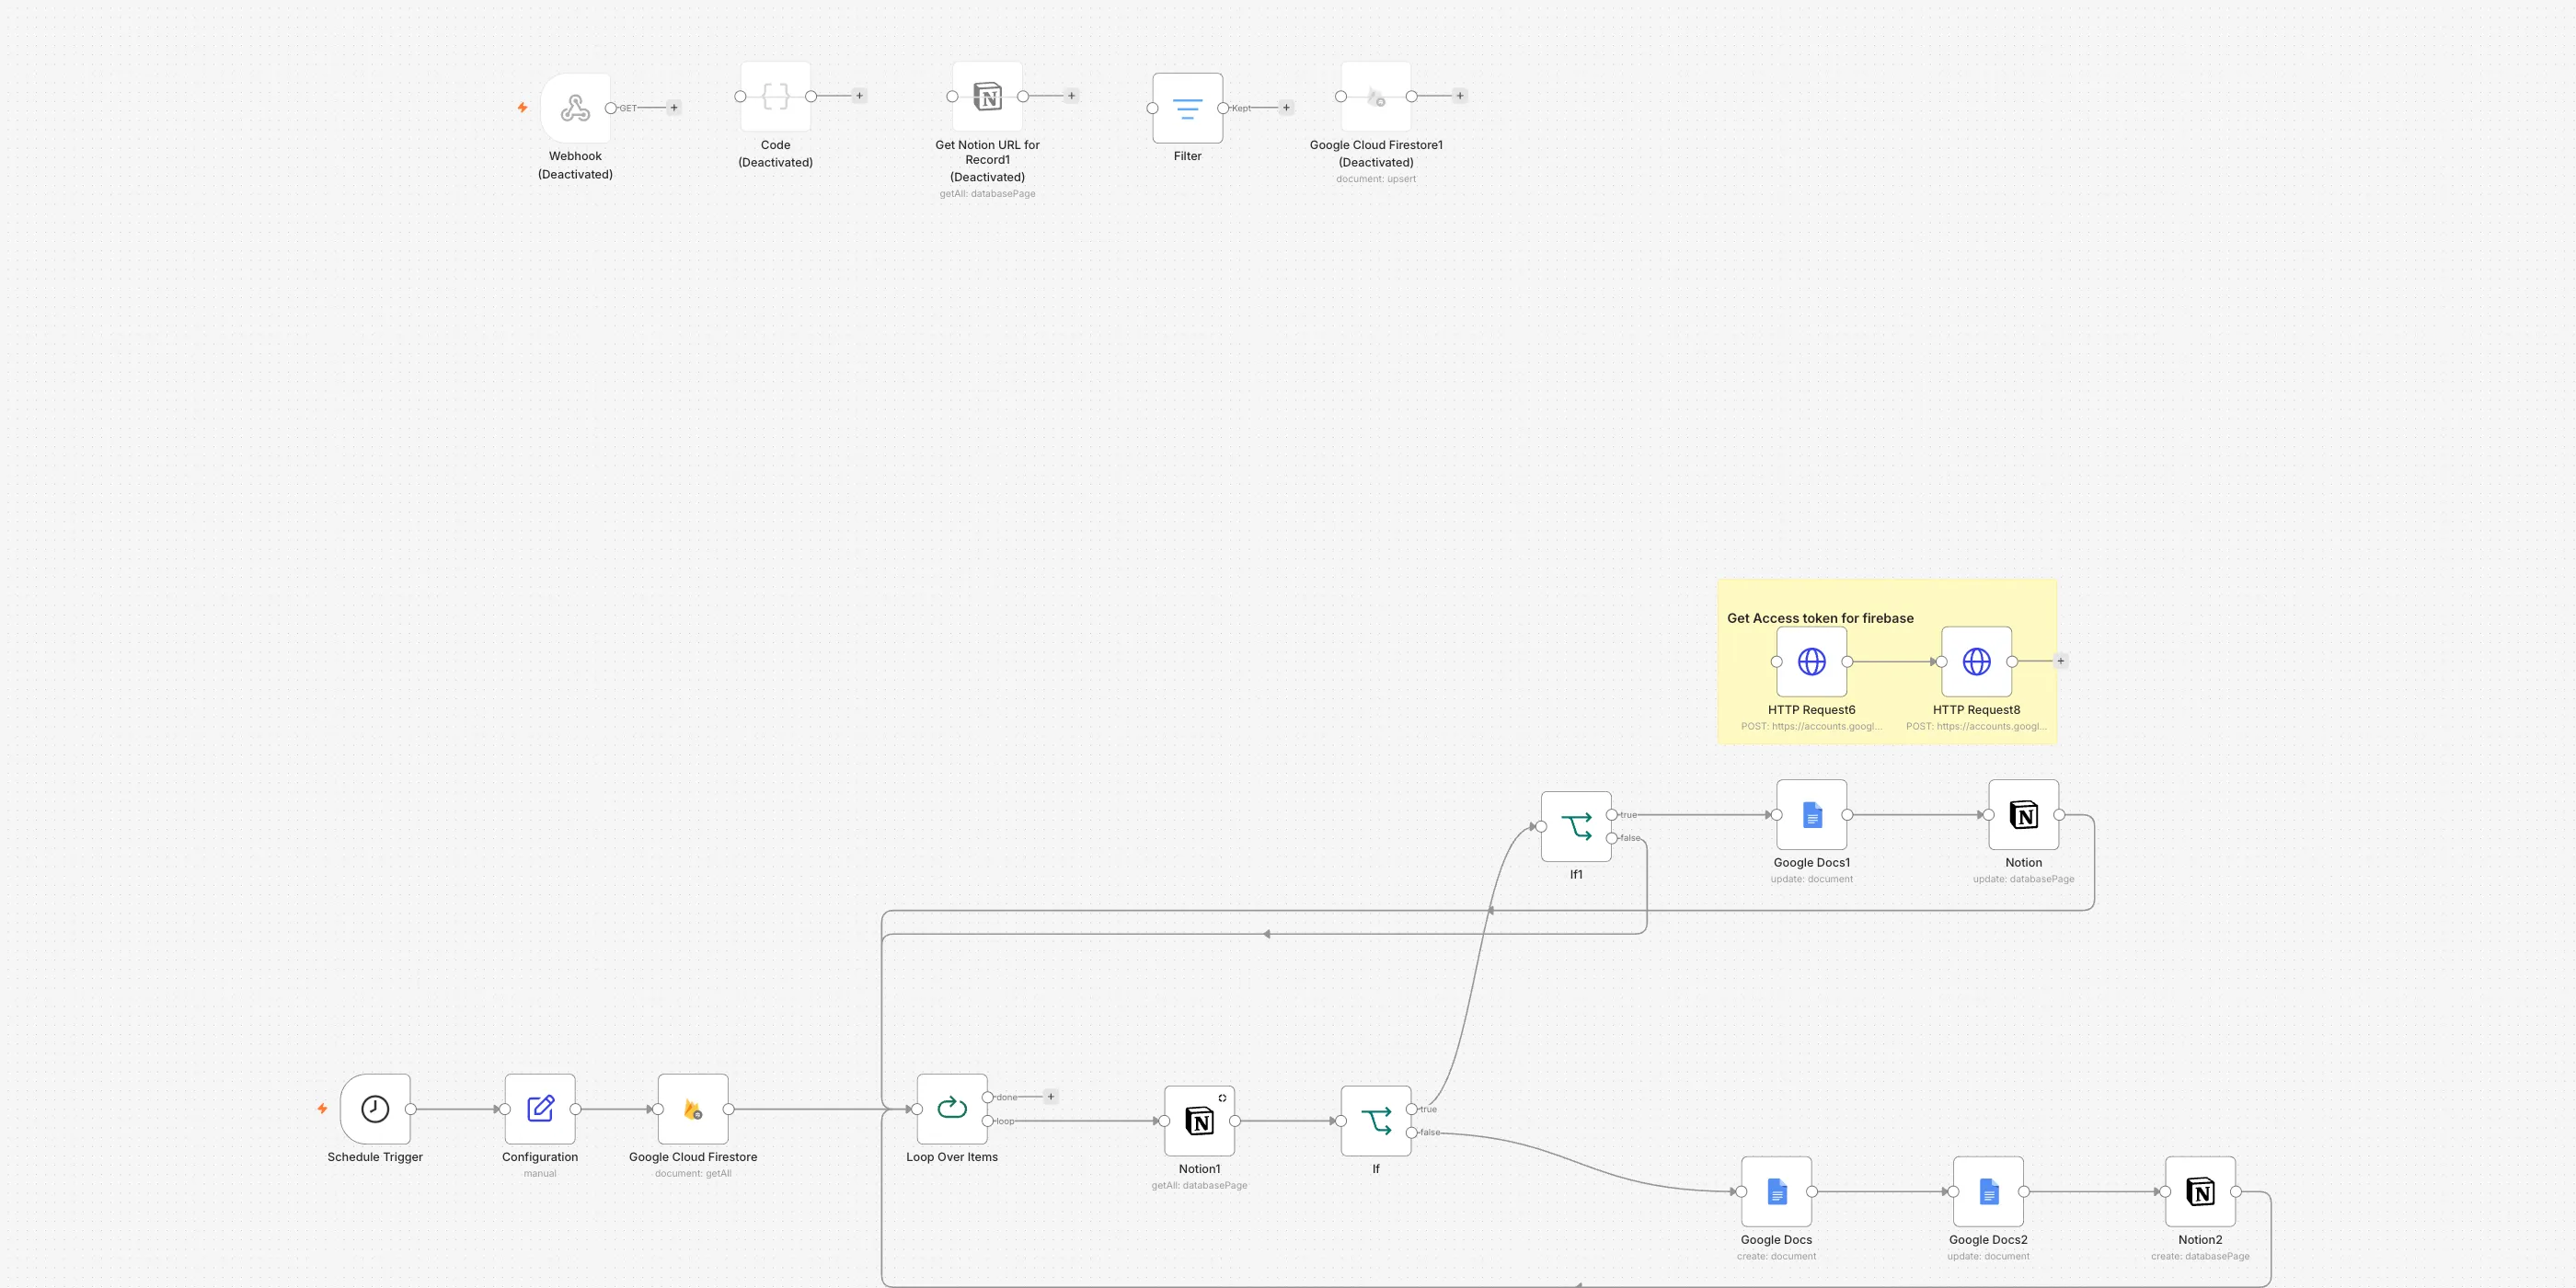The height and width of the screenshot is (1288, 2576).
Task: Open the Google Docs create document node
Action: [x=1776, y=1192]
